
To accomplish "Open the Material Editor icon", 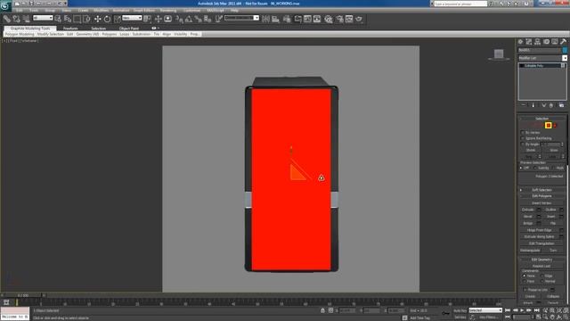I will (329, 19).
